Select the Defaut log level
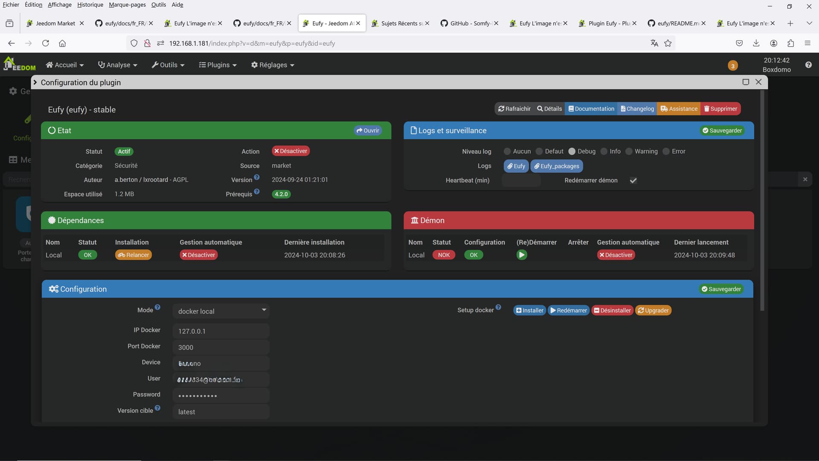 click(x=539, y=152)
